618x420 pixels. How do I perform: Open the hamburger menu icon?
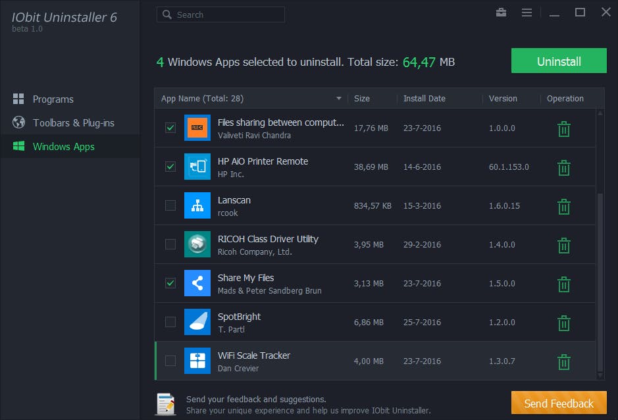click(527, 13)
